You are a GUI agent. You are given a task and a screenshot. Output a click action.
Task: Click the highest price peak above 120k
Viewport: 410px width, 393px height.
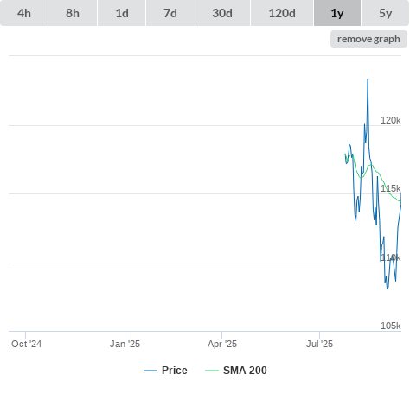tap(368, 80)
